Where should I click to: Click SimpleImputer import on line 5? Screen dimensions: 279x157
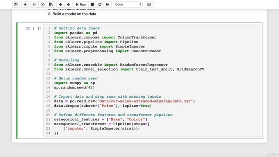coord(130,47)
